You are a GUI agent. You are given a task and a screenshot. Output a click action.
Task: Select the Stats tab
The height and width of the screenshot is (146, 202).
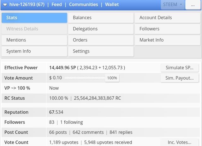pos(34,18)
